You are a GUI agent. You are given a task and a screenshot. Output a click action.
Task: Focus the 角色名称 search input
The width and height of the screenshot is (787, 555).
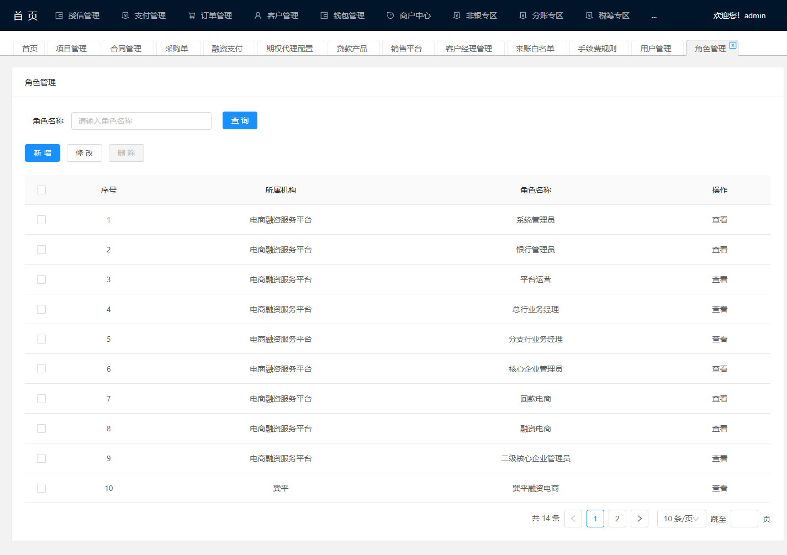click(x=141, y=121)
